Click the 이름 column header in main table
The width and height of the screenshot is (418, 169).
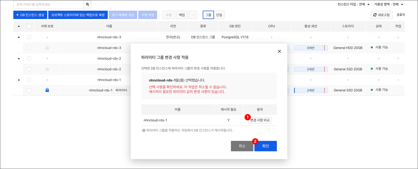tap(109, 26)
